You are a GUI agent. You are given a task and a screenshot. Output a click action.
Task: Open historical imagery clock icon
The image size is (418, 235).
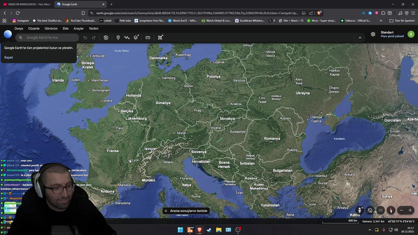pyautogui.click(x=106, y=38)
